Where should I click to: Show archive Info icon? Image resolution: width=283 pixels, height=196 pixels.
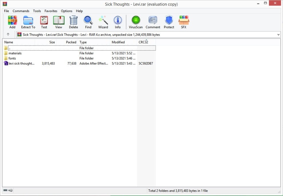pos(118,20)
